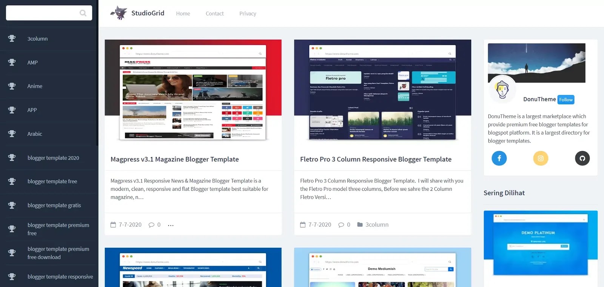Click trophy icon beside blogger template responsive
604x287 pixels.
(12, 276)
